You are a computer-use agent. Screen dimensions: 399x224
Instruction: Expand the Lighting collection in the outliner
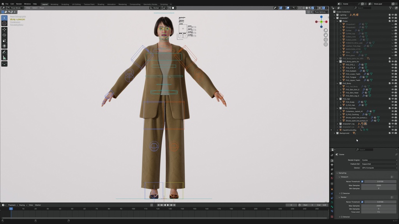pos(334,14)
